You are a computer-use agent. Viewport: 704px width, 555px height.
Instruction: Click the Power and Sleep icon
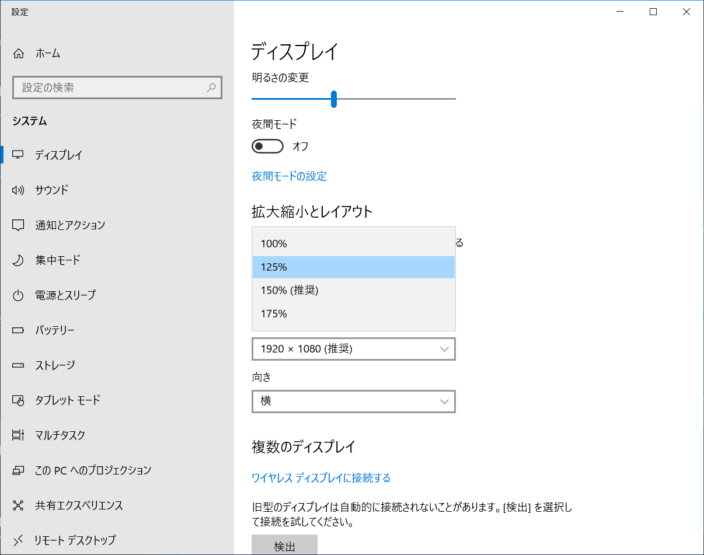click(x=18, y=295)
